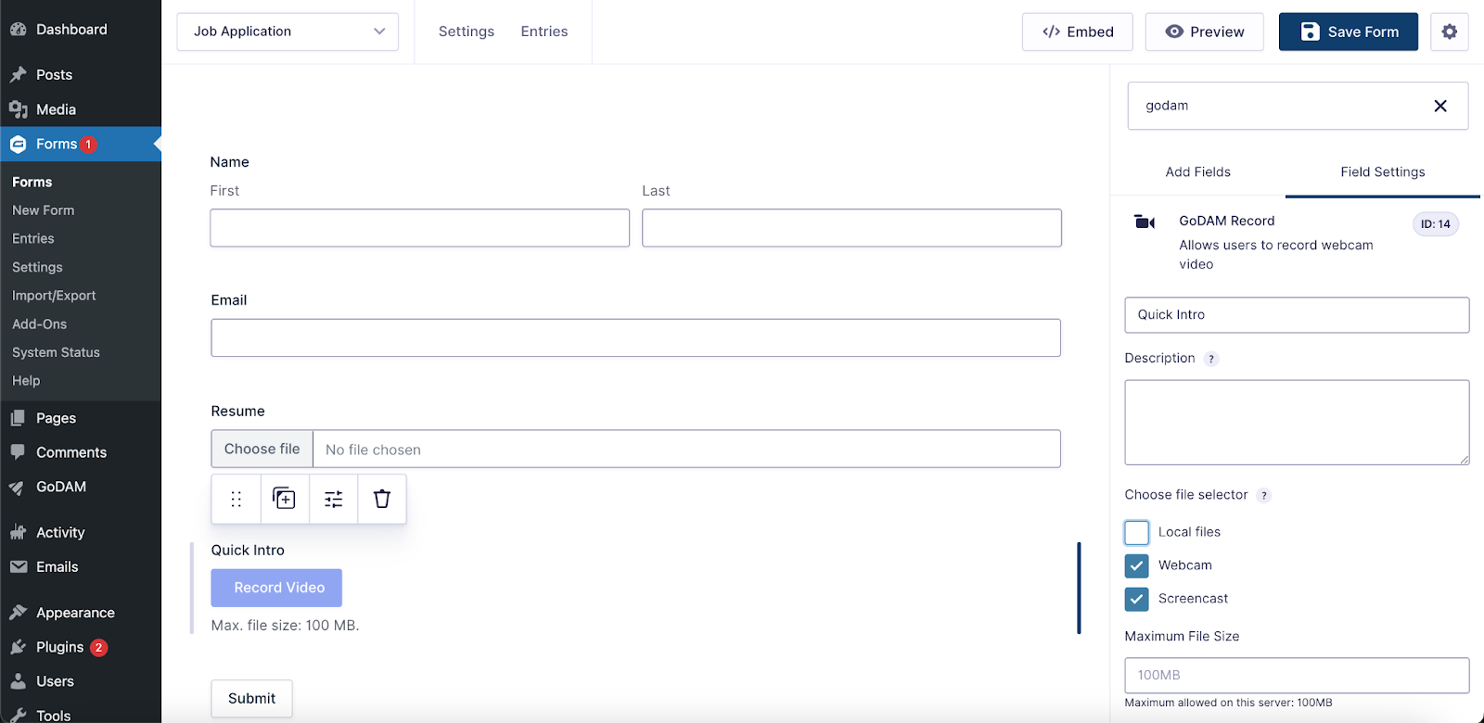
Task: Click the Description help question mark icon
Action: pos(1211,359)
